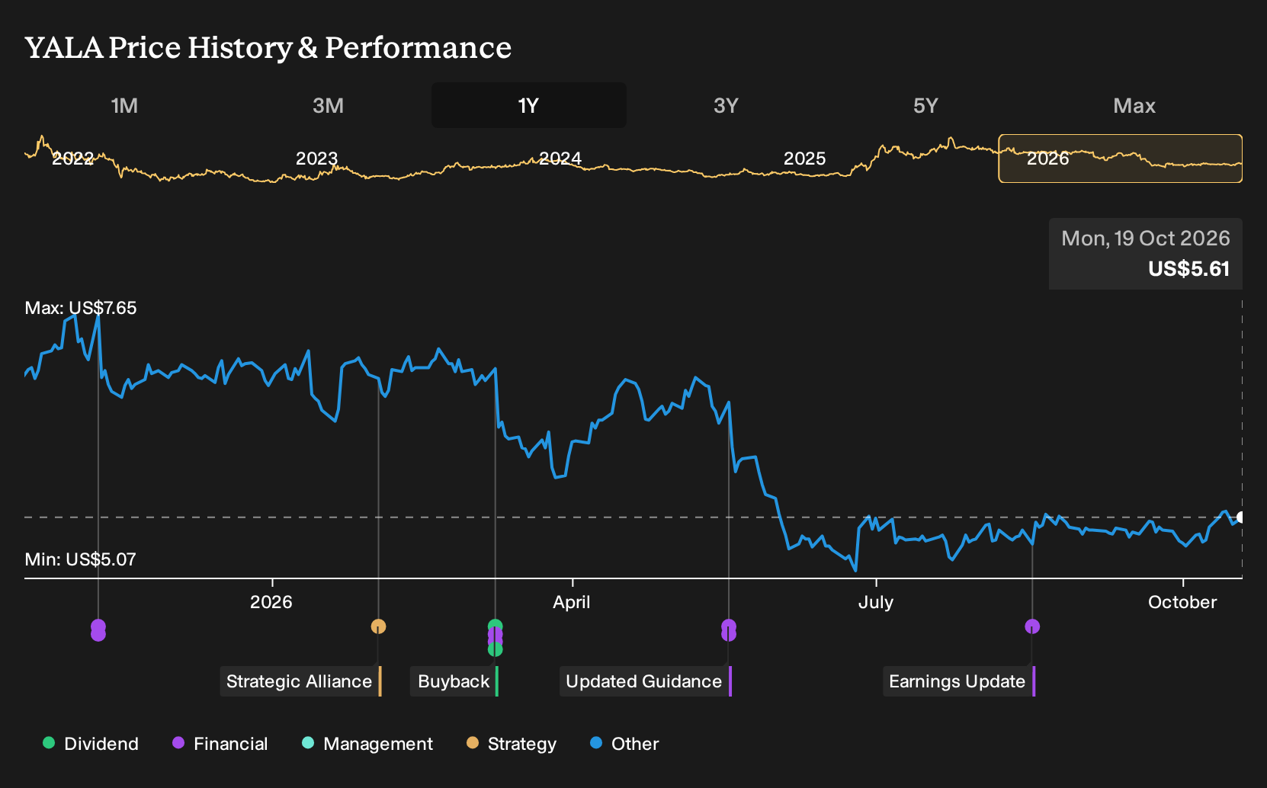Click the highlighted range window in the overview chart
Viewport: 1267px width, 788px height.
coord(1121,159)
